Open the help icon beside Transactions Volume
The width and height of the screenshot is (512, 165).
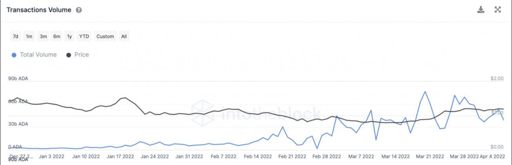(79, 10)
